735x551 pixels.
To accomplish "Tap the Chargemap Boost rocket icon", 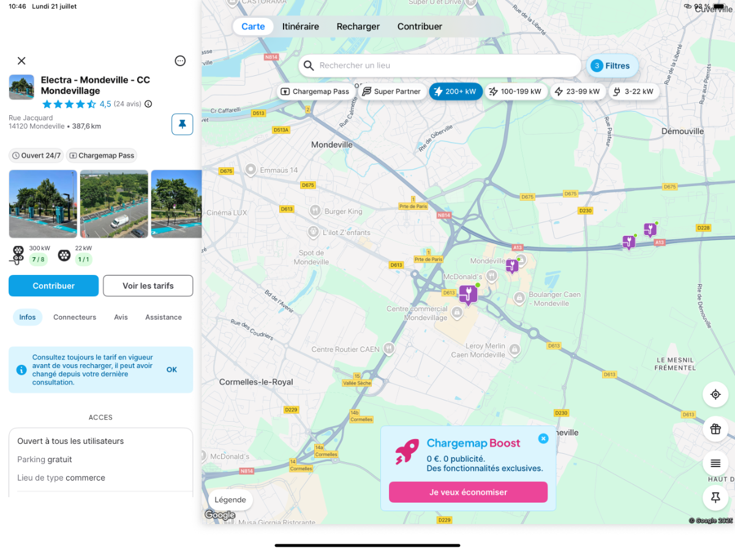I will [x=407, y=451].
